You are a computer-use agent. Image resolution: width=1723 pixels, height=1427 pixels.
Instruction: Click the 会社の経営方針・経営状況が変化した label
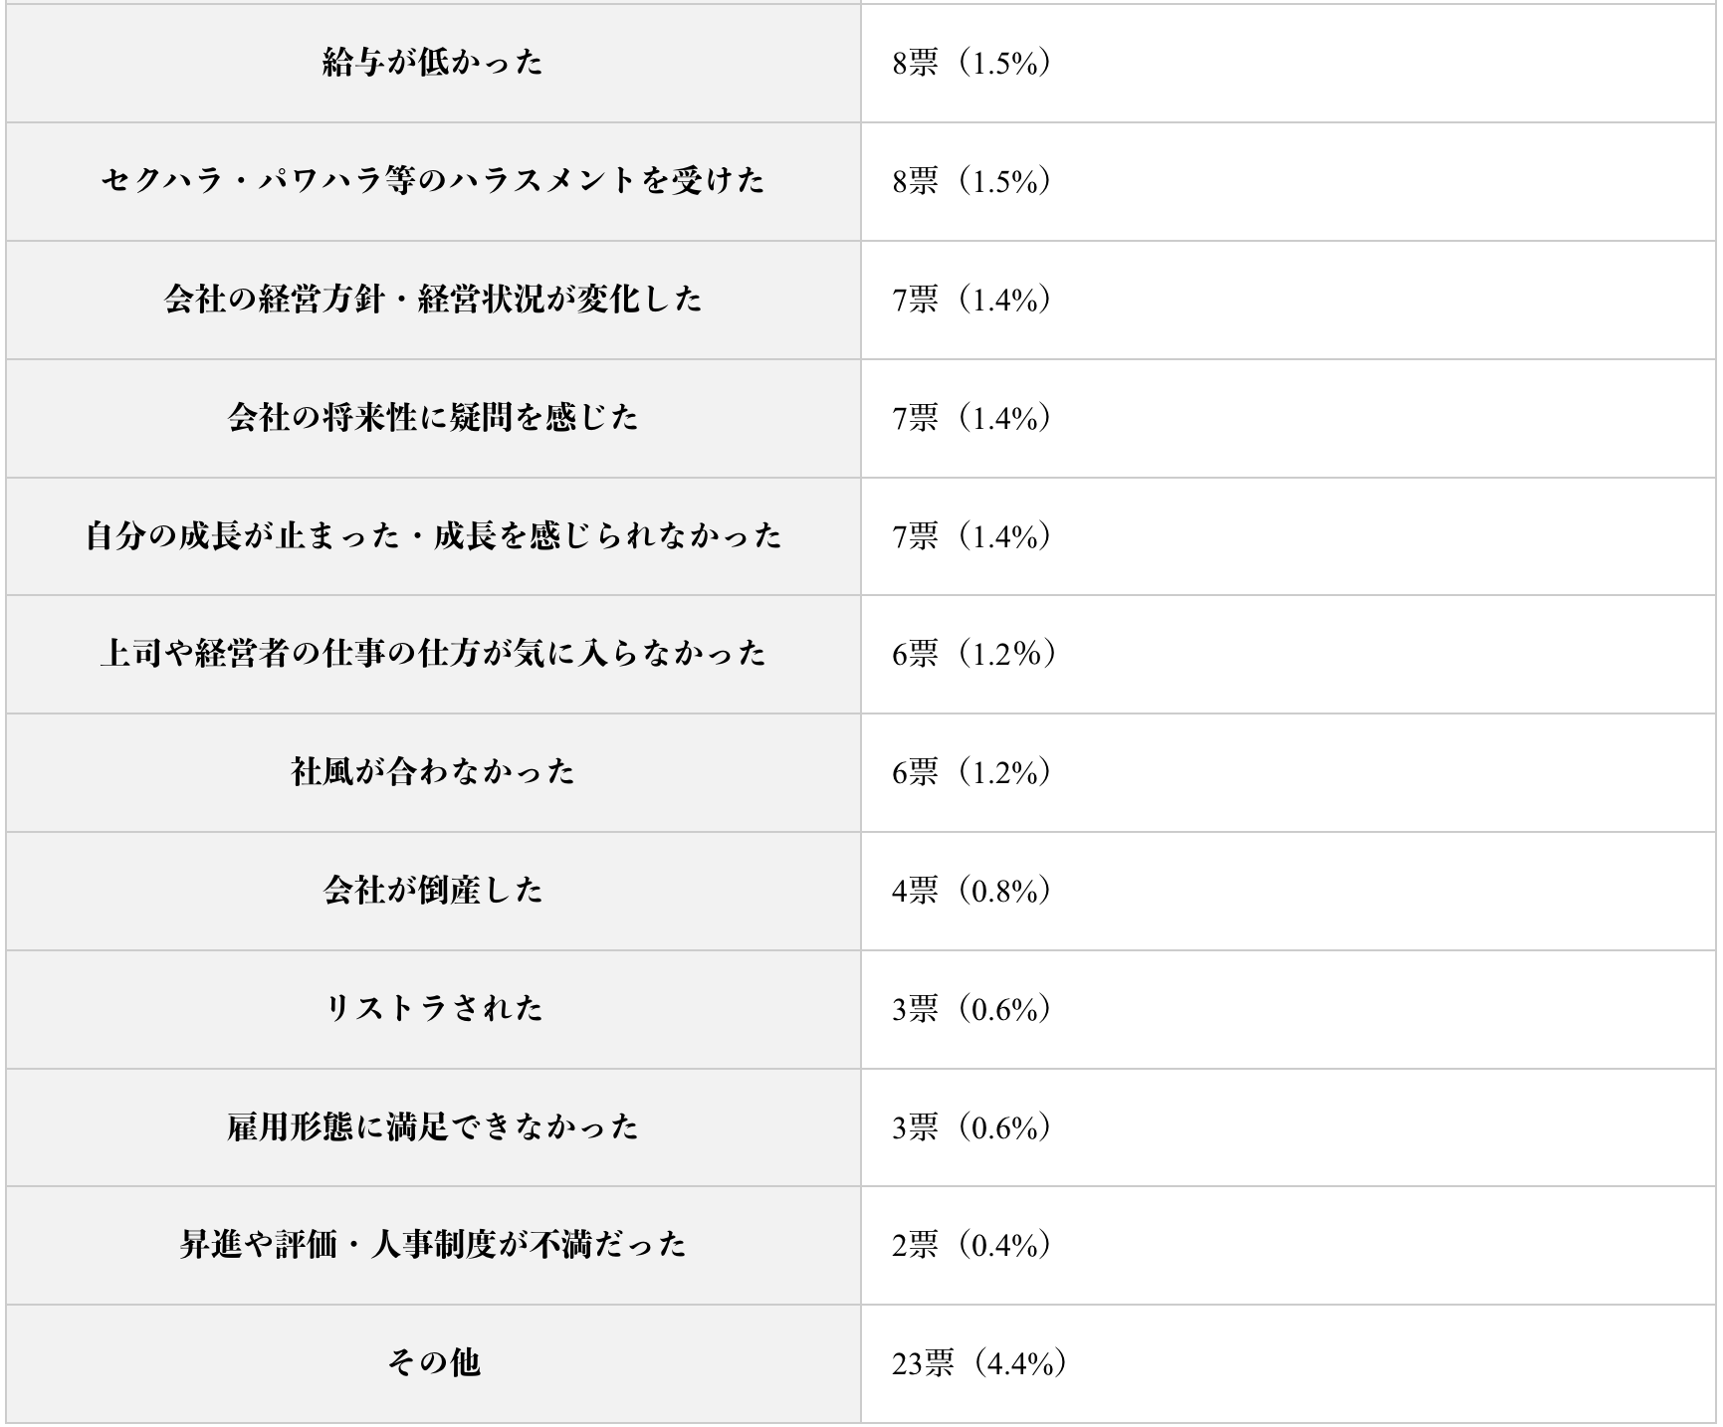pos(433,300)
